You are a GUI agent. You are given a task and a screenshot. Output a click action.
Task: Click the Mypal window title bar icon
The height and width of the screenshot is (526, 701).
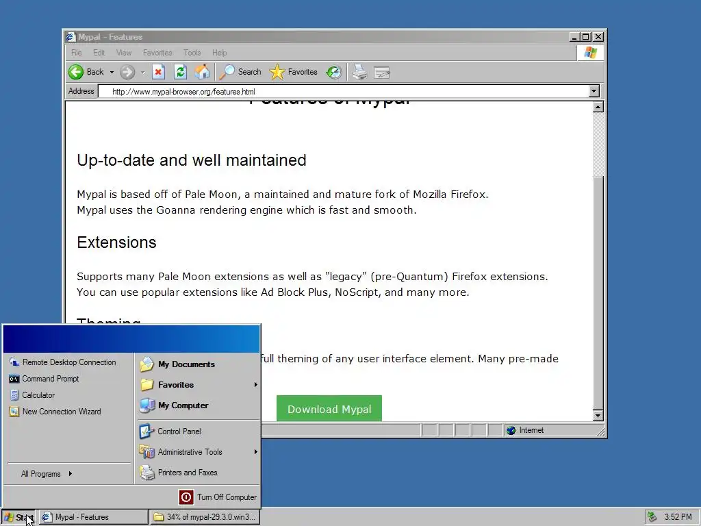71,37
